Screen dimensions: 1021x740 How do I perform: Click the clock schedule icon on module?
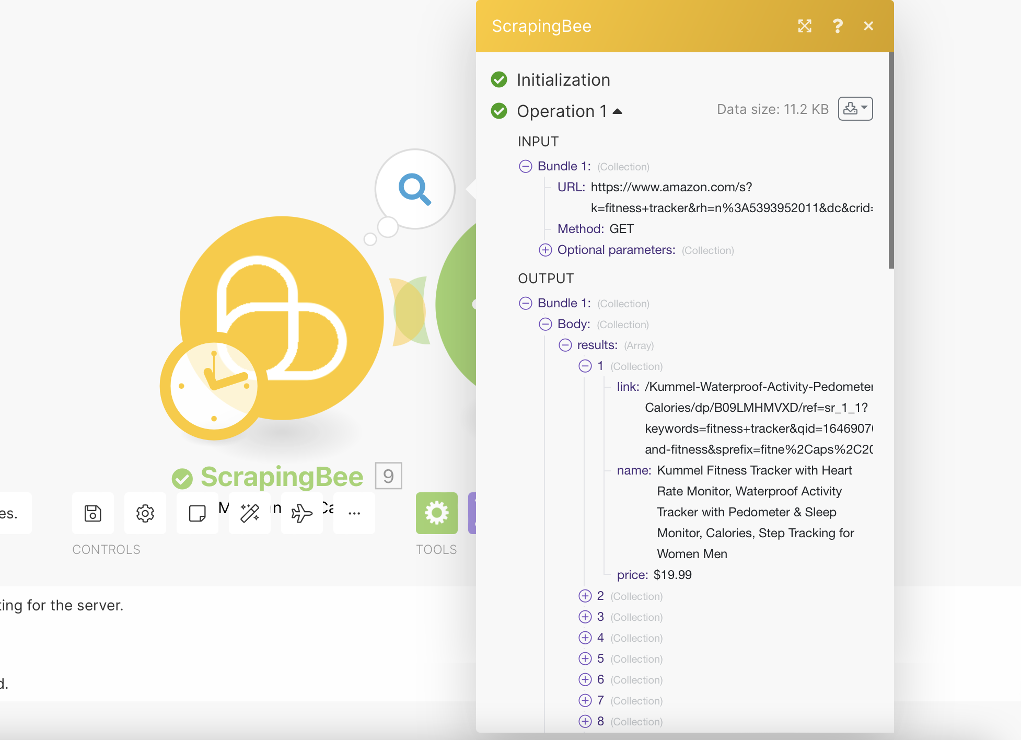click(213, 387)
